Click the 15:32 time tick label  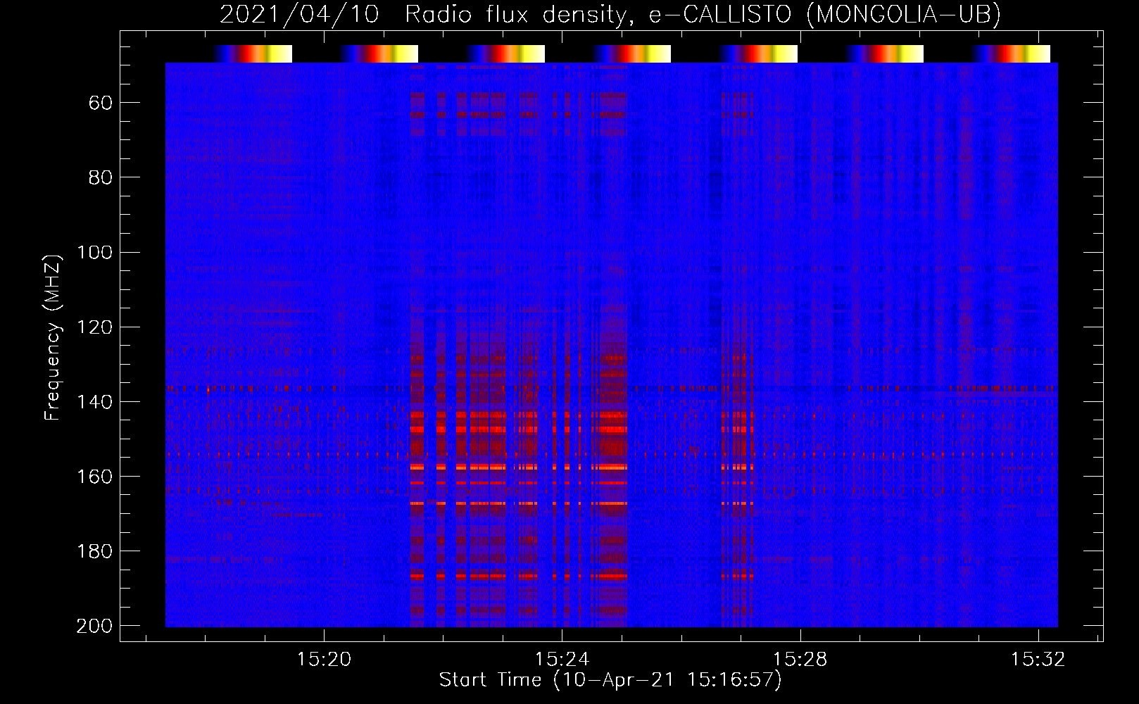coord(1038,660)
